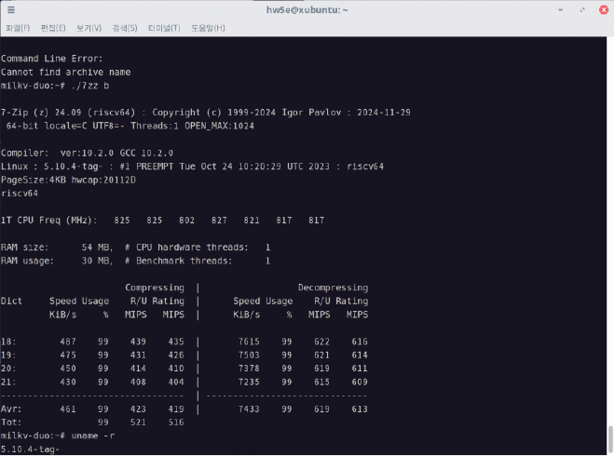The image size is (615, 456).
Task: Open the 도움말(H) menu
Action: tap(207, 28)
